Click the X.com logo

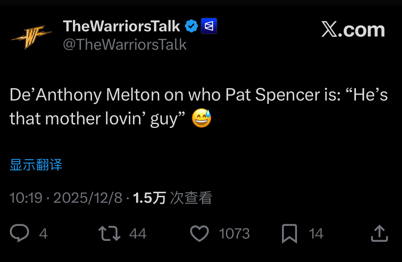coord(353,30)
